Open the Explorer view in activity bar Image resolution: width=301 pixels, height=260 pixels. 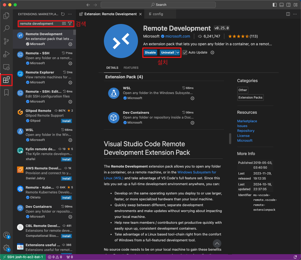pos(6,15)
